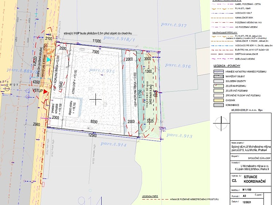
Task: Select the NAVRŽENÝ OBJEKT legend swatch
Action: 219,76
